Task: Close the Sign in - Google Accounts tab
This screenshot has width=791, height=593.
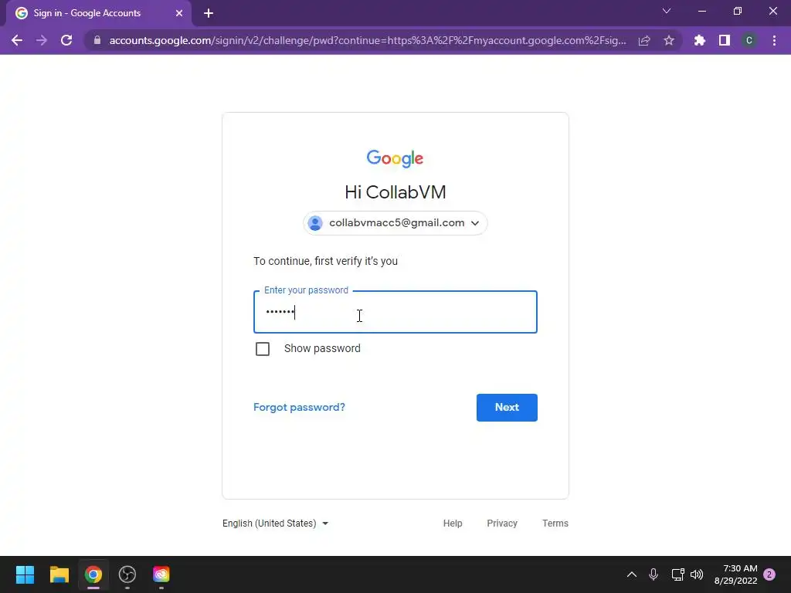Action: (179, 13)
